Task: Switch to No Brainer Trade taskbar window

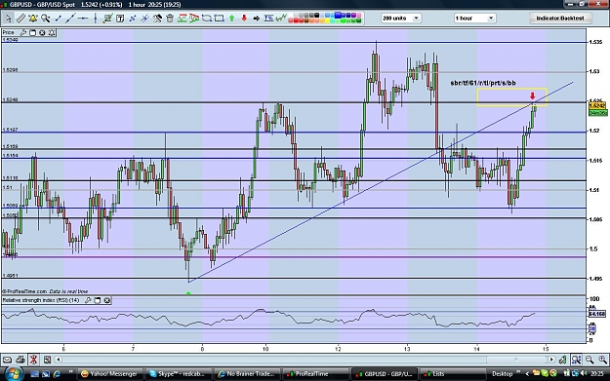Action: [247, 373]
